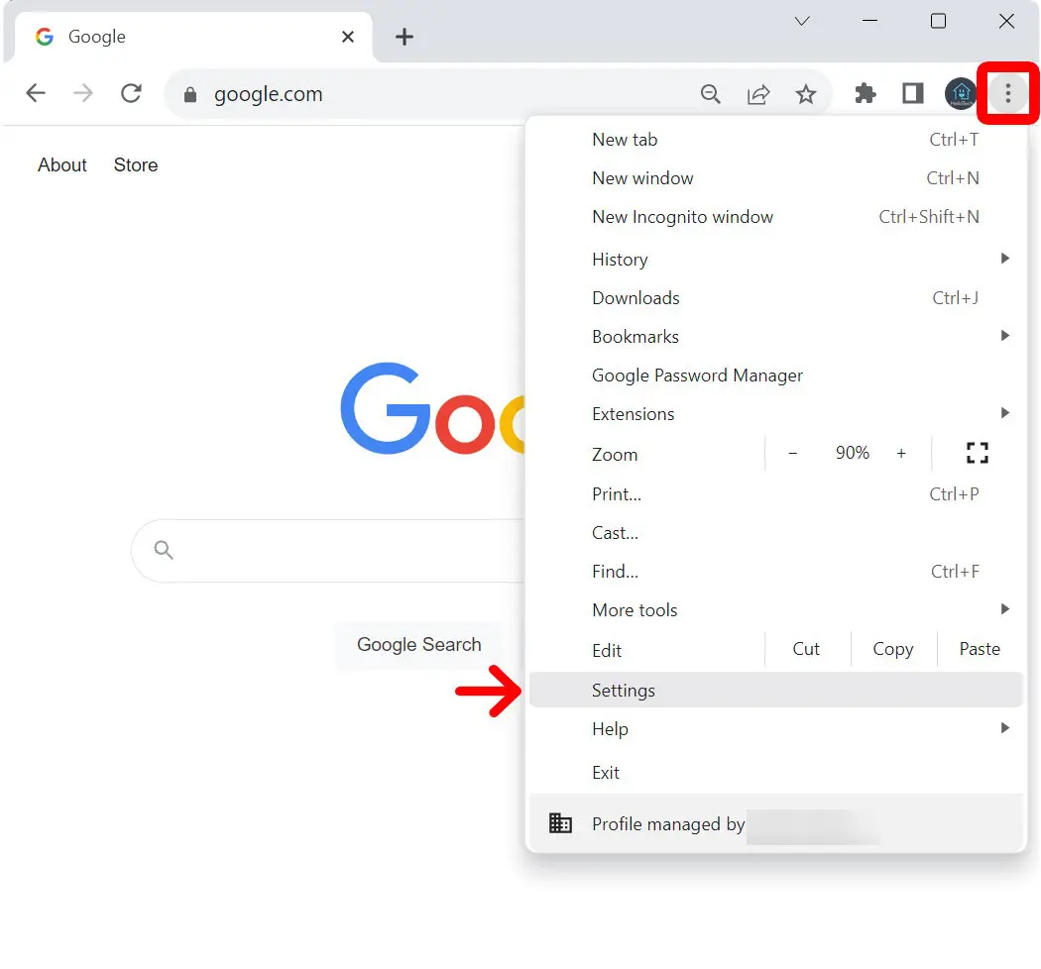Click the zoom magnifier icon in address bar
This screenshot has width=1041, height=969.
711,94
